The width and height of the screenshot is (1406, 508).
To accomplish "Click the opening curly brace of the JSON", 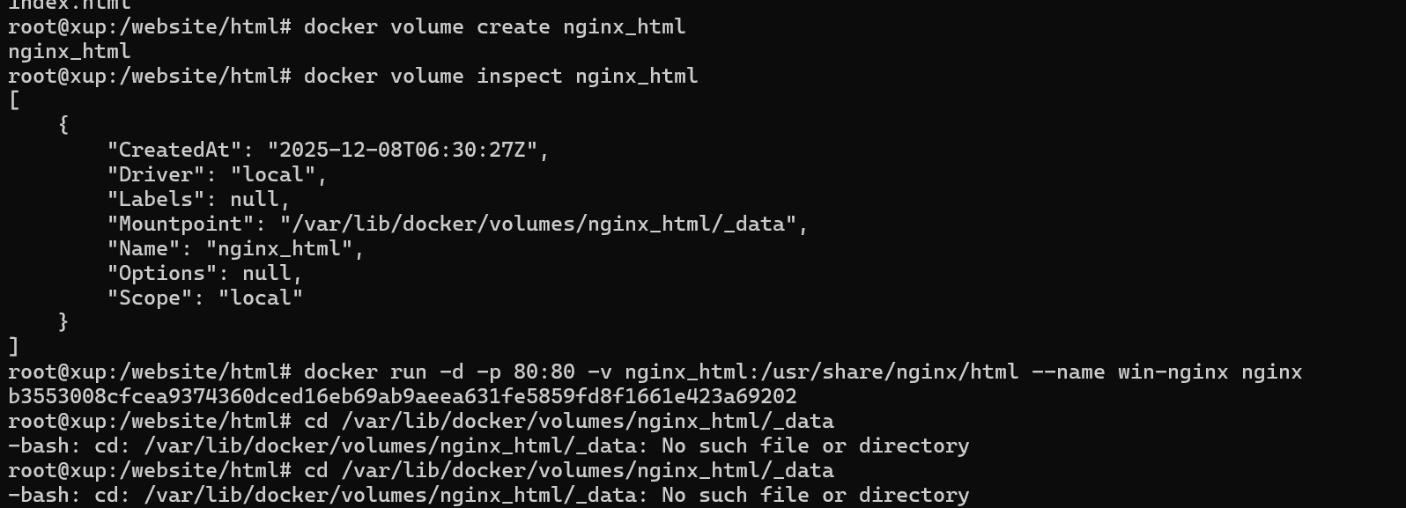I will point(63,125).
